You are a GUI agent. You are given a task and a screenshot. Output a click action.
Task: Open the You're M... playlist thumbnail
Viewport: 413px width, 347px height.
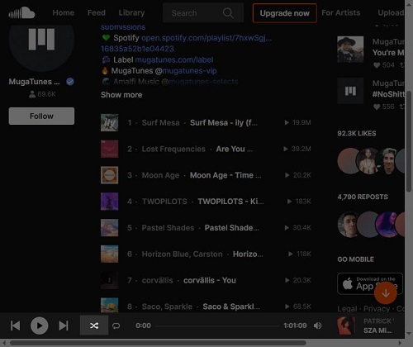350,50
